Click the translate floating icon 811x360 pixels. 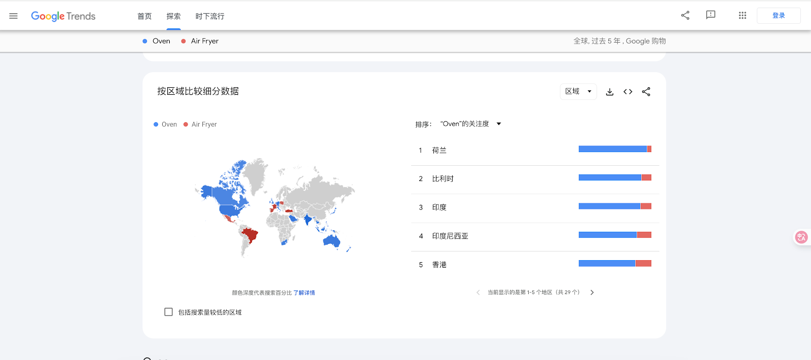[801, 237]
